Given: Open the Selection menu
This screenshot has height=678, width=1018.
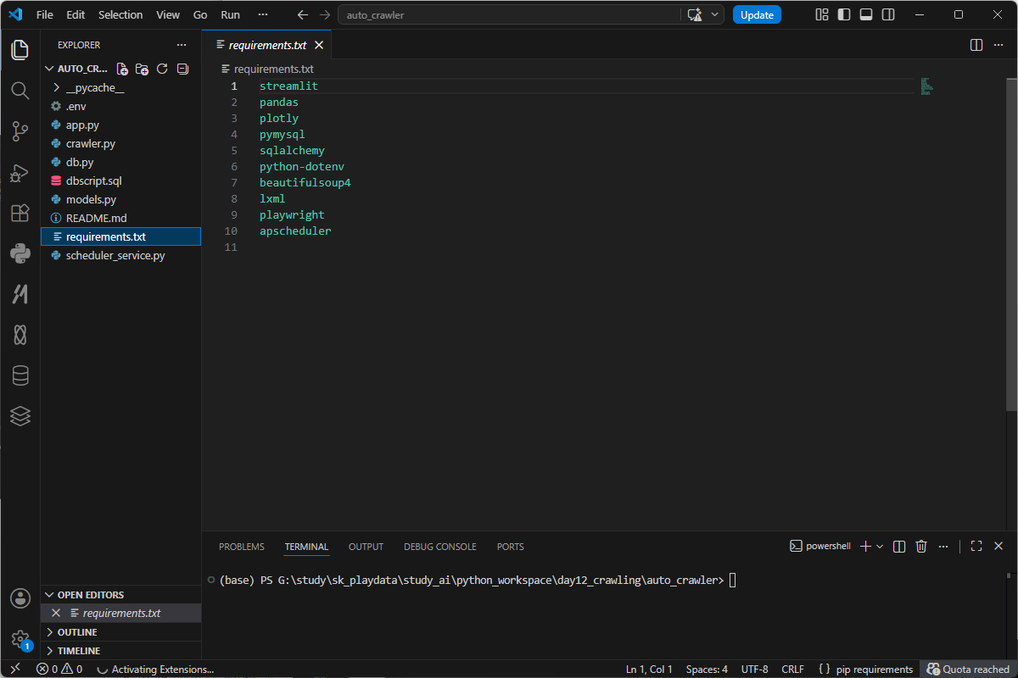Looking at the screenshot, I should pos(120,14).
